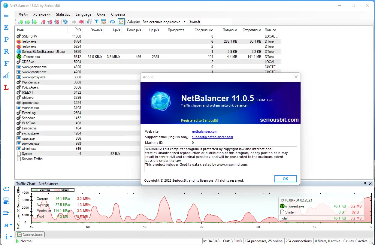The width and height of the screenshot is (375, 245).
Task: Switch to the Connections tab
Action: click(30, 234)
